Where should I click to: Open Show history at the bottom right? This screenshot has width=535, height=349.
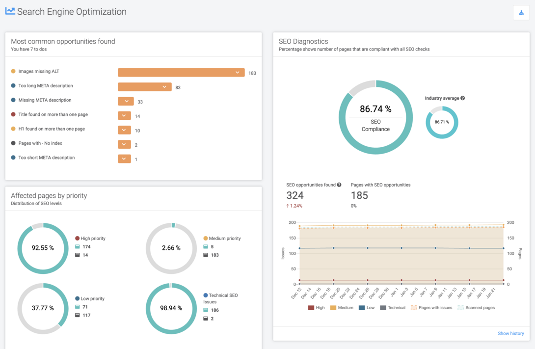(510, 333)
